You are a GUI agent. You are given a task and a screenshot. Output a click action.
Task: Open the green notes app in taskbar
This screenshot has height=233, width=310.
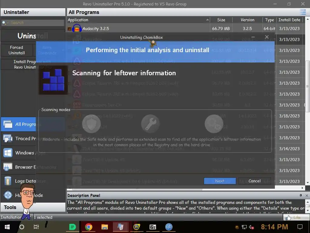point(73,227)
